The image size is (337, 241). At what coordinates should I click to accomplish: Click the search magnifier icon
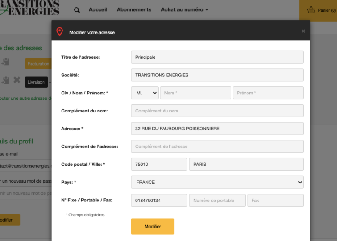pos(77,10)
